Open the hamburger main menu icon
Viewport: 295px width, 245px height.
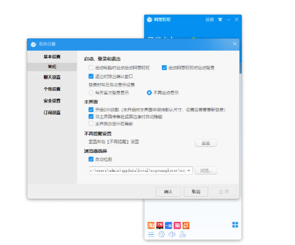pos(151,235)
